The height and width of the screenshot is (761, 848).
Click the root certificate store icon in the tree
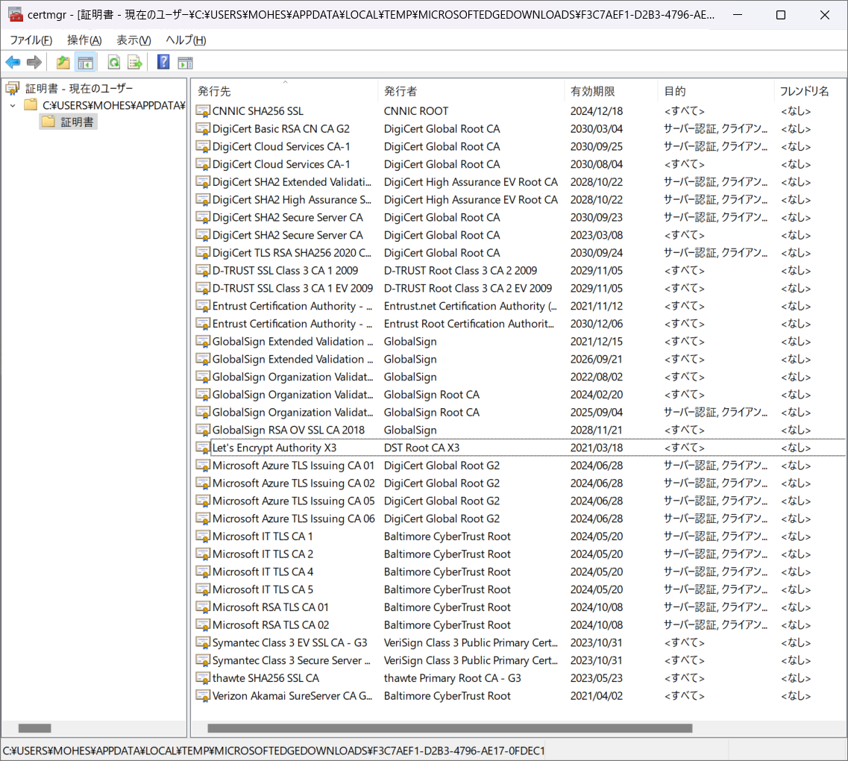[x=13, y=88]
